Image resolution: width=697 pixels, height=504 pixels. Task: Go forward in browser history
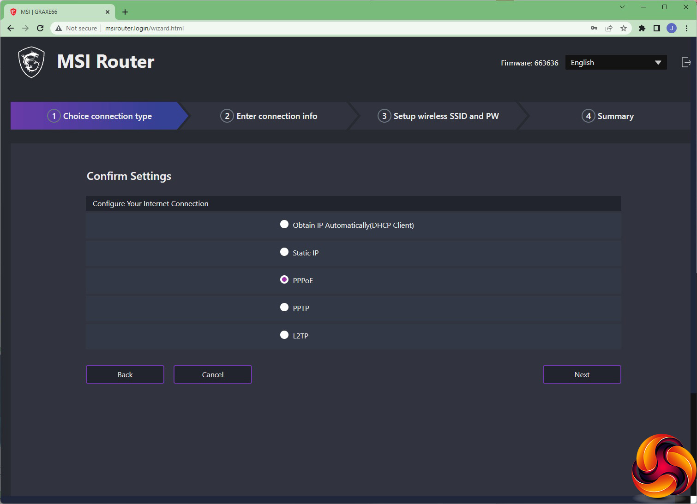coord(25,28)
